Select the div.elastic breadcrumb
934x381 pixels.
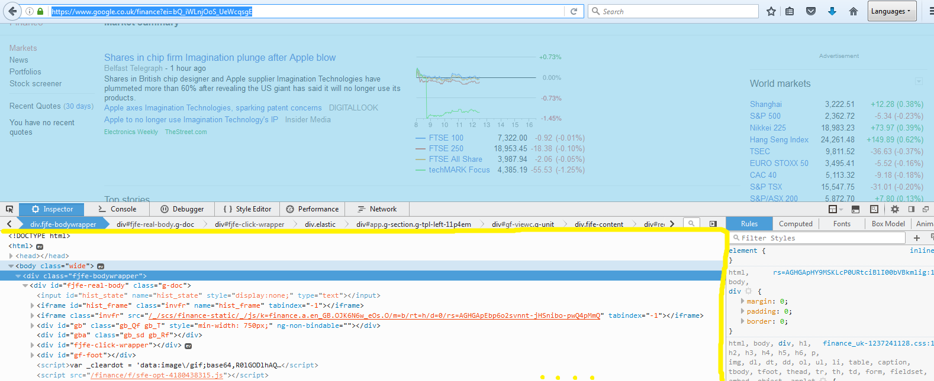(320, 224)
